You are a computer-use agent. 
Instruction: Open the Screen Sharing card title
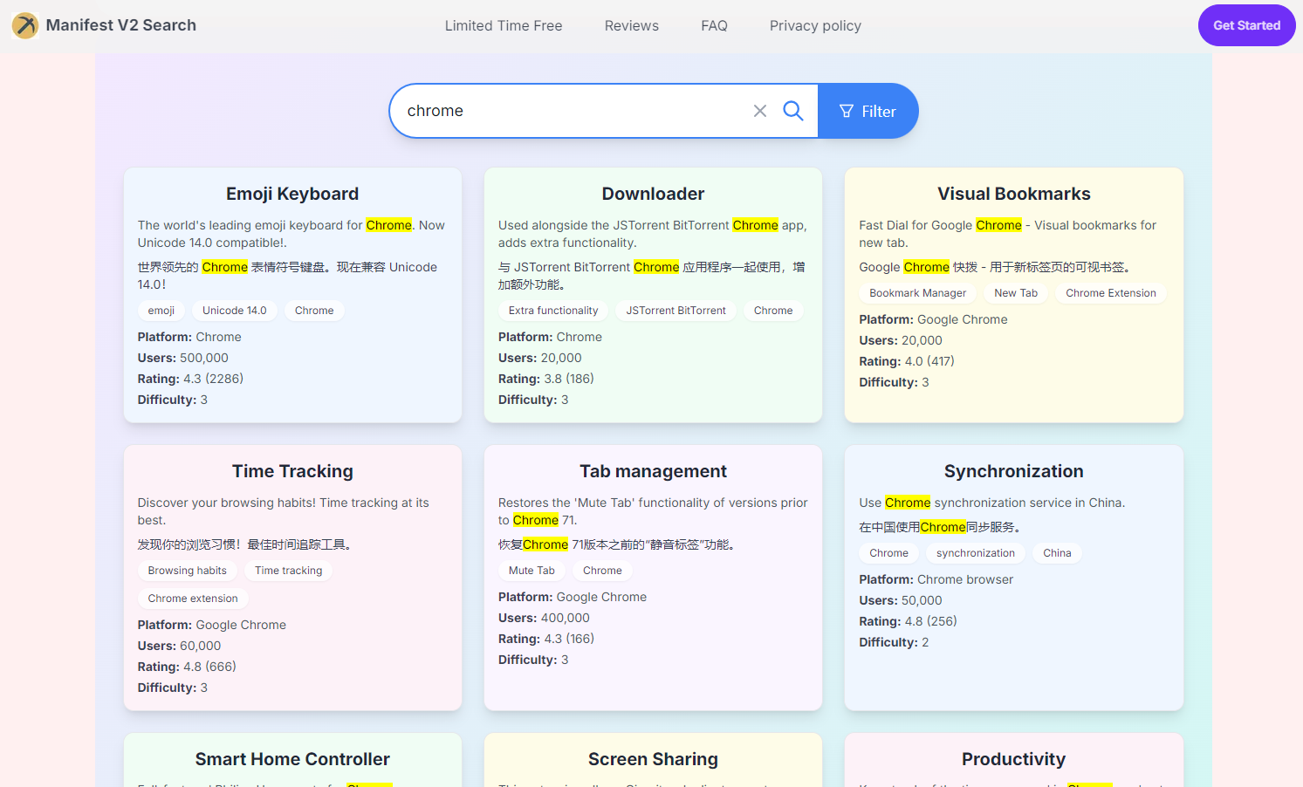653,759
